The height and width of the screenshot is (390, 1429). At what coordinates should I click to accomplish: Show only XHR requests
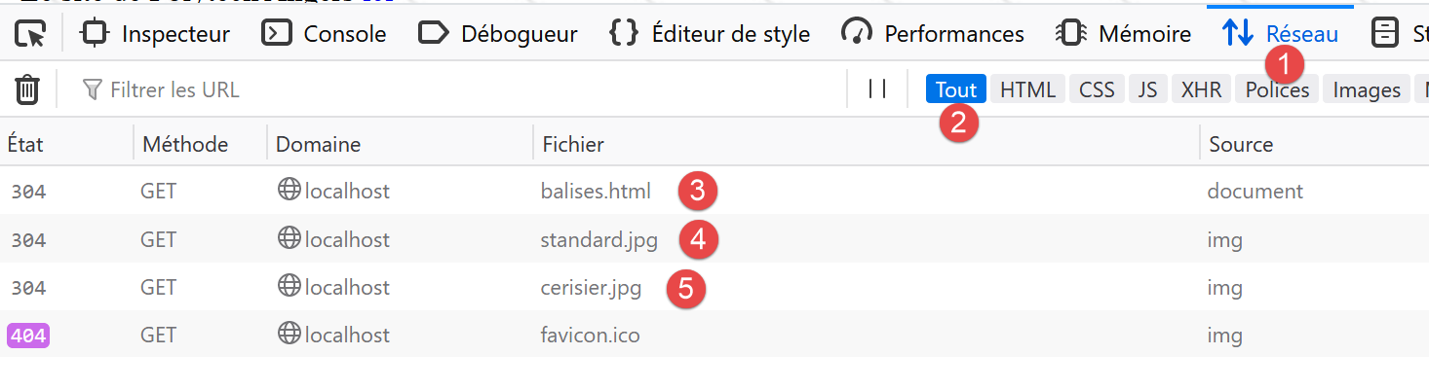(1201, 89)
